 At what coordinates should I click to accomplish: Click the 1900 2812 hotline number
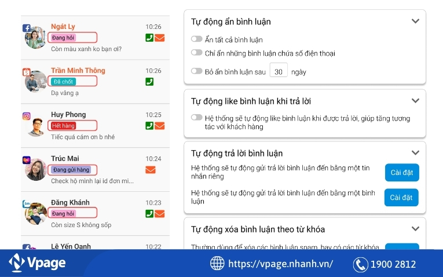tap(393, 265)
